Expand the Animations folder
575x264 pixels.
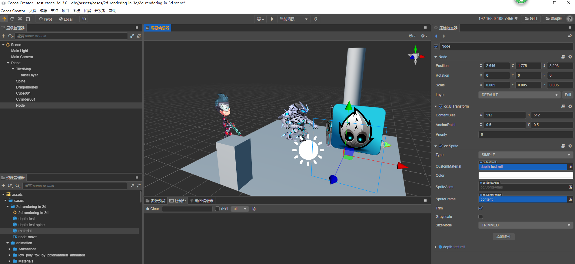pos(9,249)
